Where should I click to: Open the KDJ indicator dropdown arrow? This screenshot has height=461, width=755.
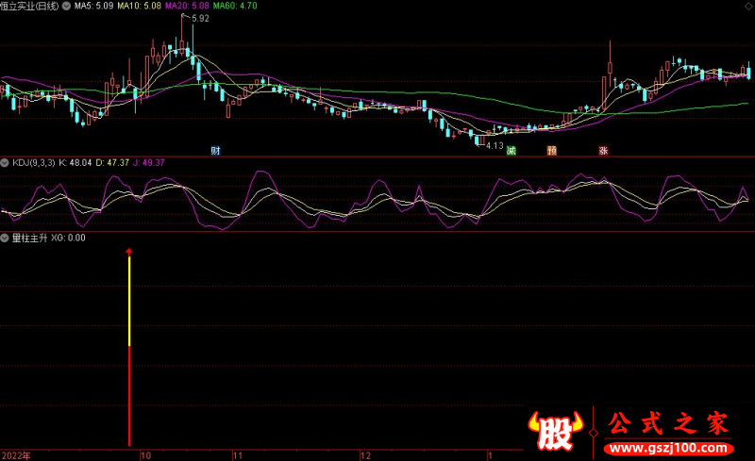[x=5, y=163]
